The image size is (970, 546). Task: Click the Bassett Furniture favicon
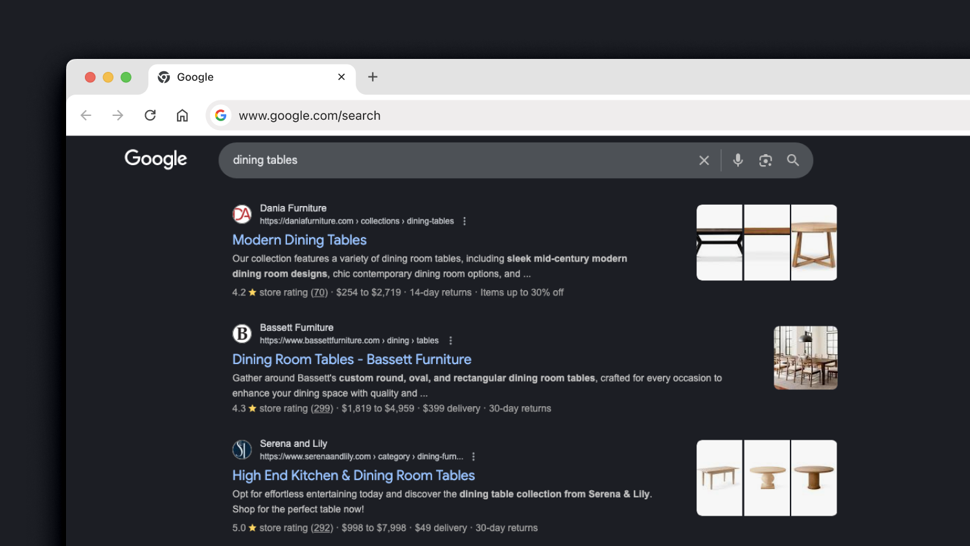(x=242, y=333)
